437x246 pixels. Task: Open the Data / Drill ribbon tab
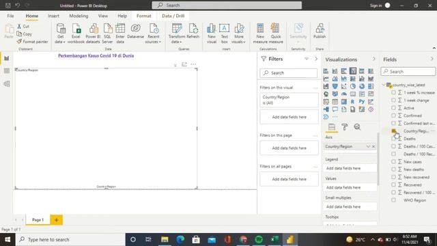(173, 16)
